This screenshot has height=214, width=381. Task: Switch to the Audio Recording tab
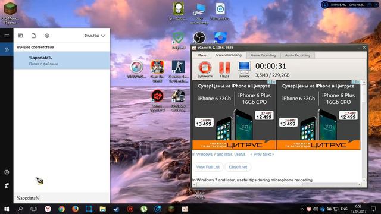point(298,55)
